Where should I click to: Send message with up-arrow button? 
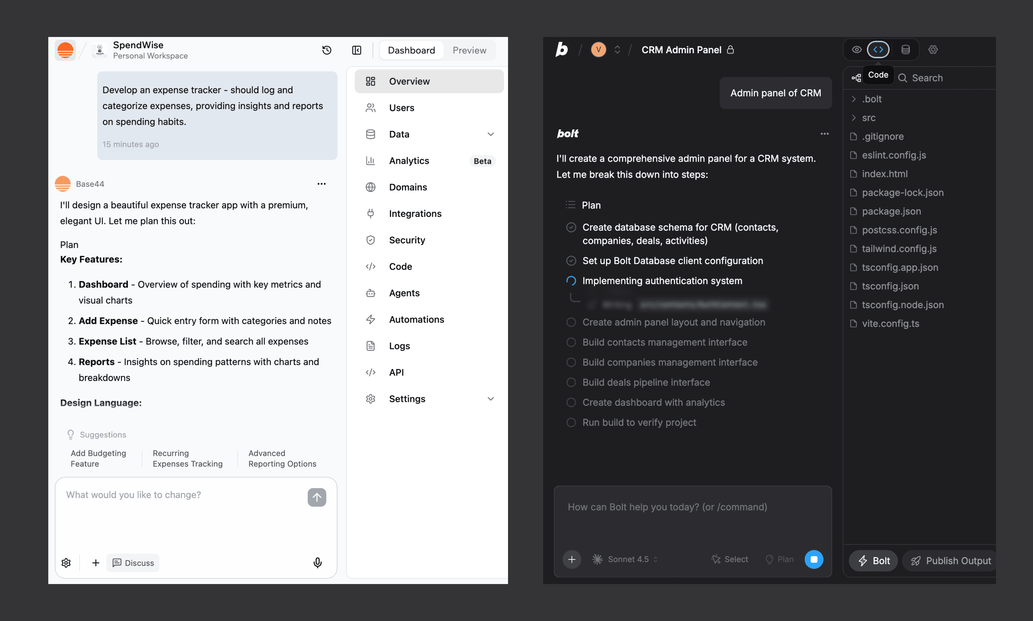[x=316, y=497]
